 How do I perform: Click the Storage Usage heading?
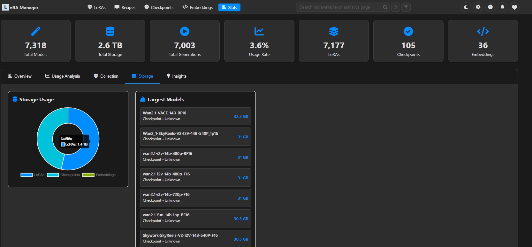point(36,99)
